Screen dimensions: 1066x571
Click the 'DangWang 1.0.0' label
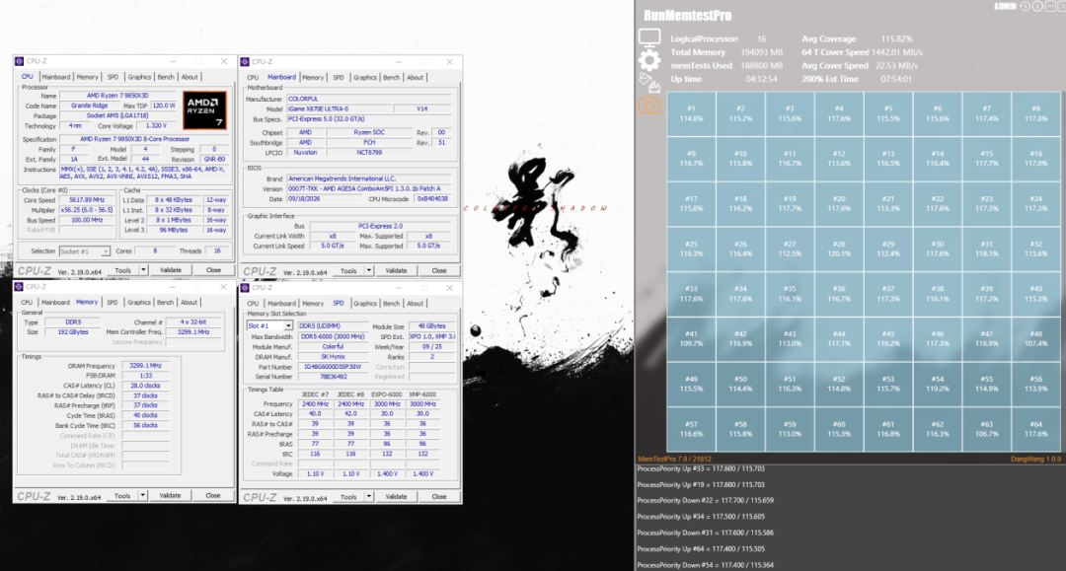click(1036, 459)
